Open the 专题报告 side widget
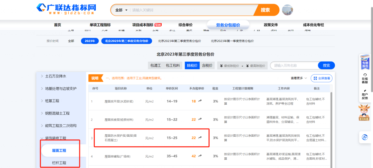 coord(365,62)
